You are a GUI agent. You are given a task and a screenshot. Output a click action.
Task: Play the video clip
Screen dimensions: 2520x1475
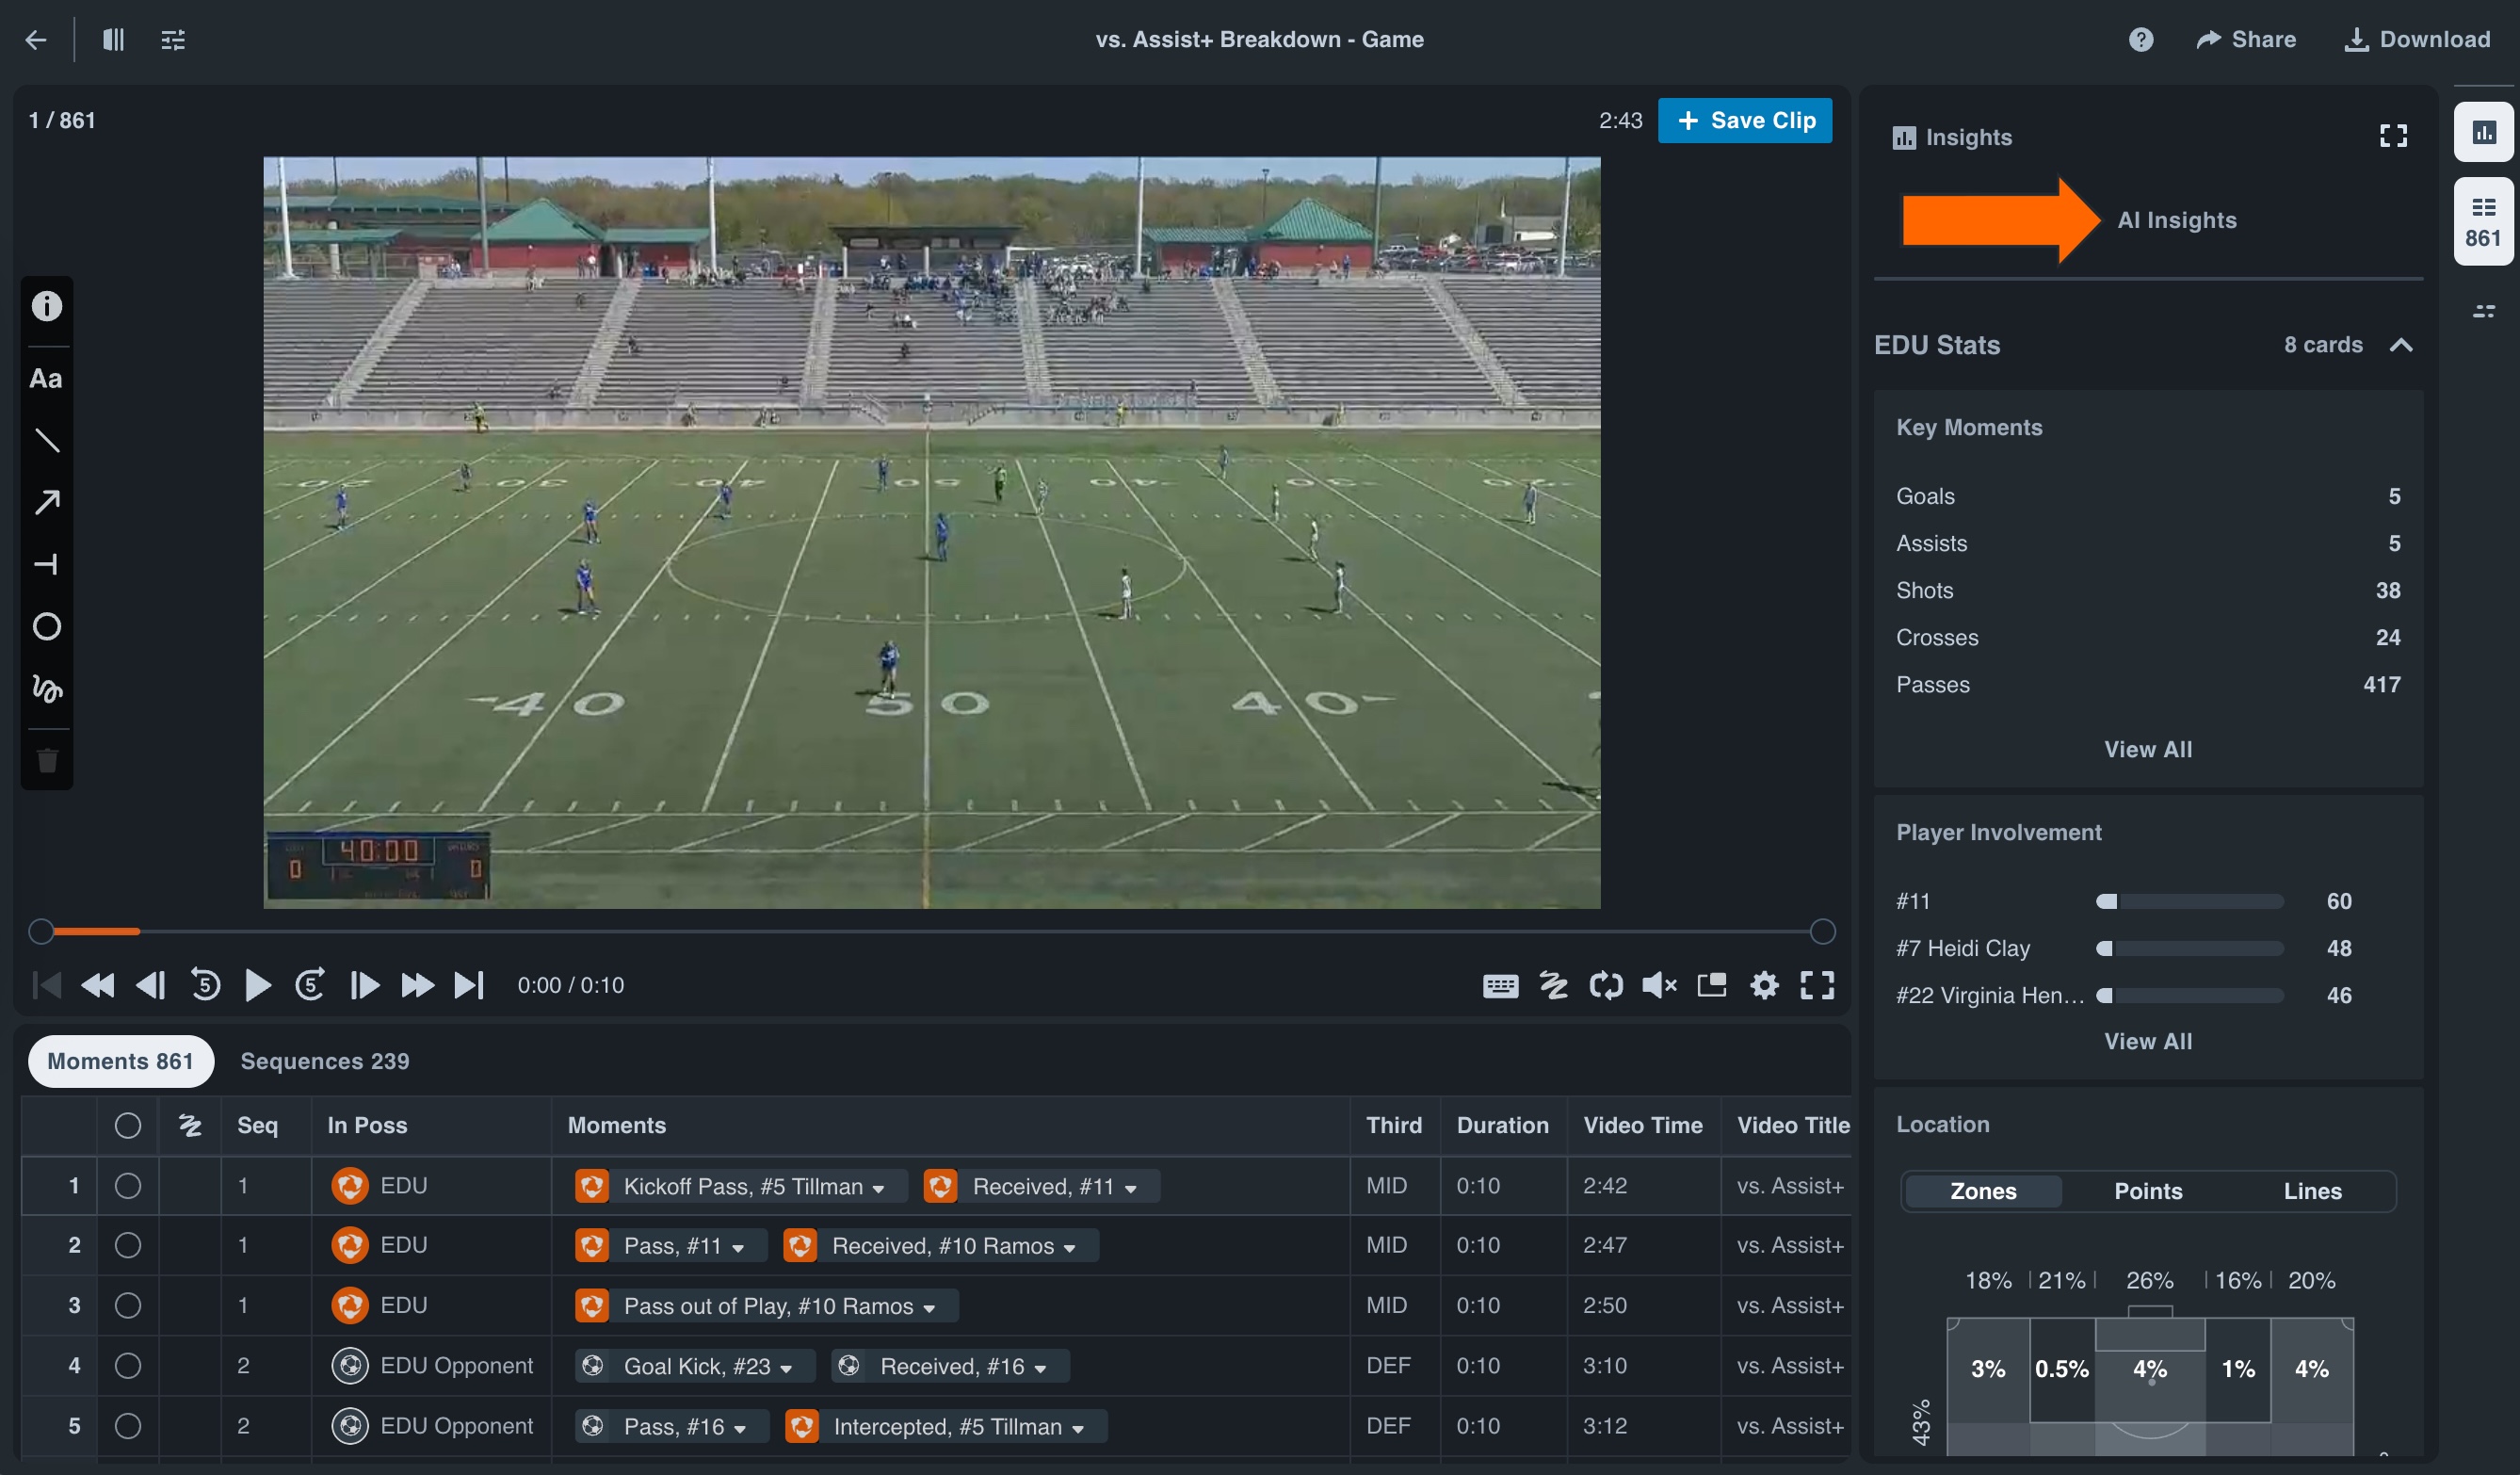tap(258, 986)
